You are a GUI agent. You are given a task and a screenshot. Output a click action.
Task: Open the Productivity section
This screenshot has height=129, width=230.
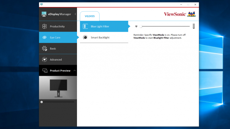tap(58, 26)
